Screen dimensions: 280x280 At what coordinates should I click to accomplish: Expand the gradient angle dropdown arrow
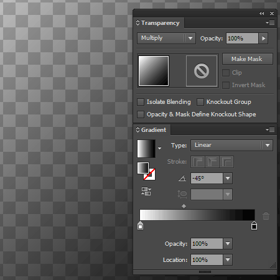228,178
